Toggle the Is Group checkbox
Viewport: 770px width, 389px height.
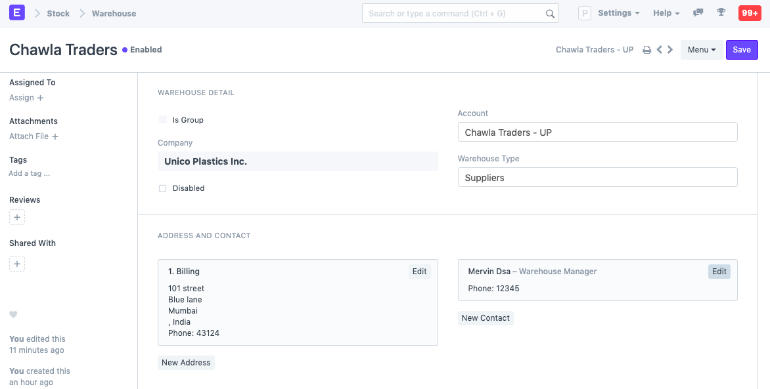pyautogui.click(x=163, y=120)
